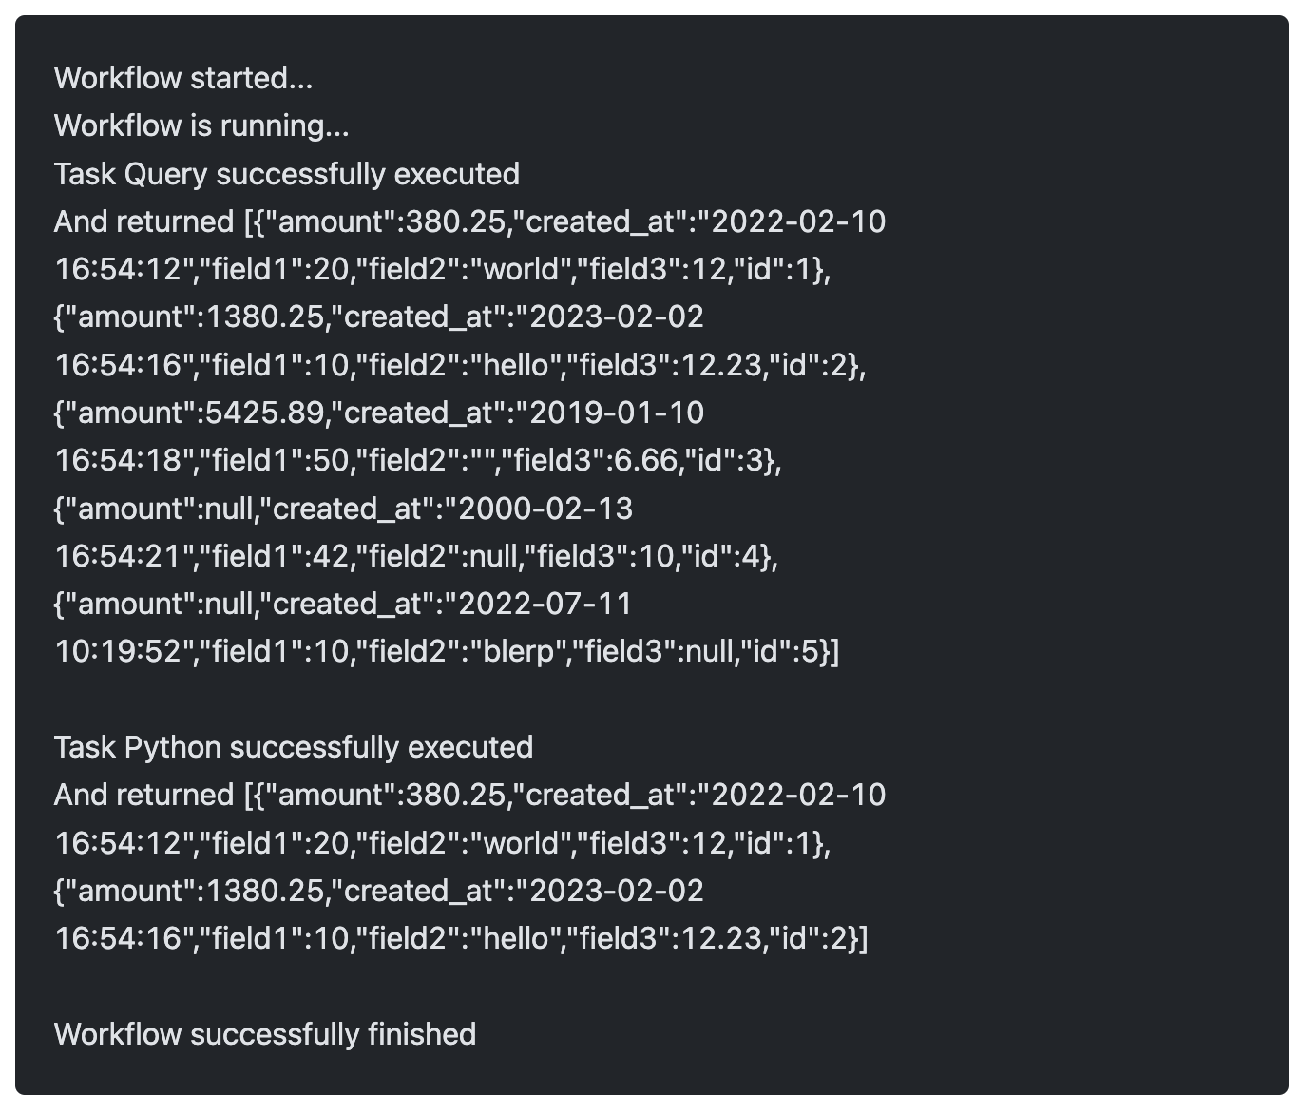Click amount 1380.25 in Python task output
Screen dimensions: 1300x1114
[265, 891]
